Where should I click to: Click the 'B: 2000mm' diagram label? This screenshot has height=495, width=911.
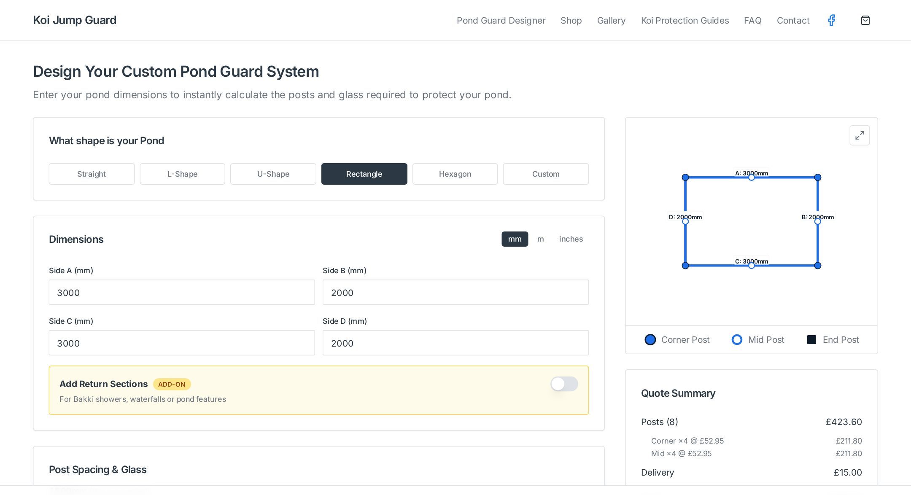pos(818,217)
